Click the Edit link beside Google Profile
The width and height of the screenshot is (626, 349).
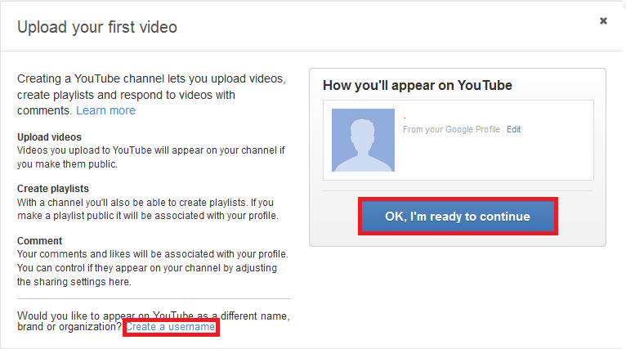[513, 129]
